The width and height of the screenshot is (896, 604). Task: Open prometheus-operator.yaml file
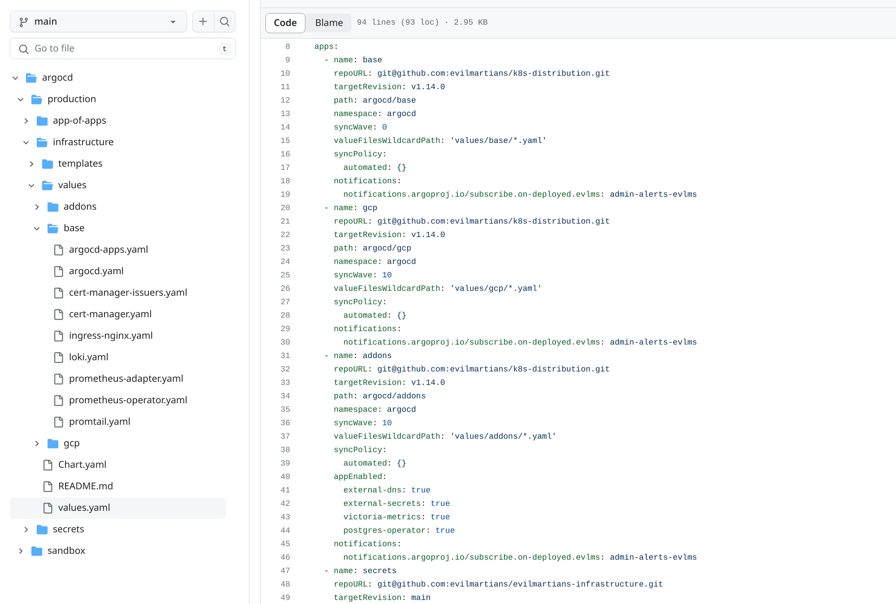(128, 400)
